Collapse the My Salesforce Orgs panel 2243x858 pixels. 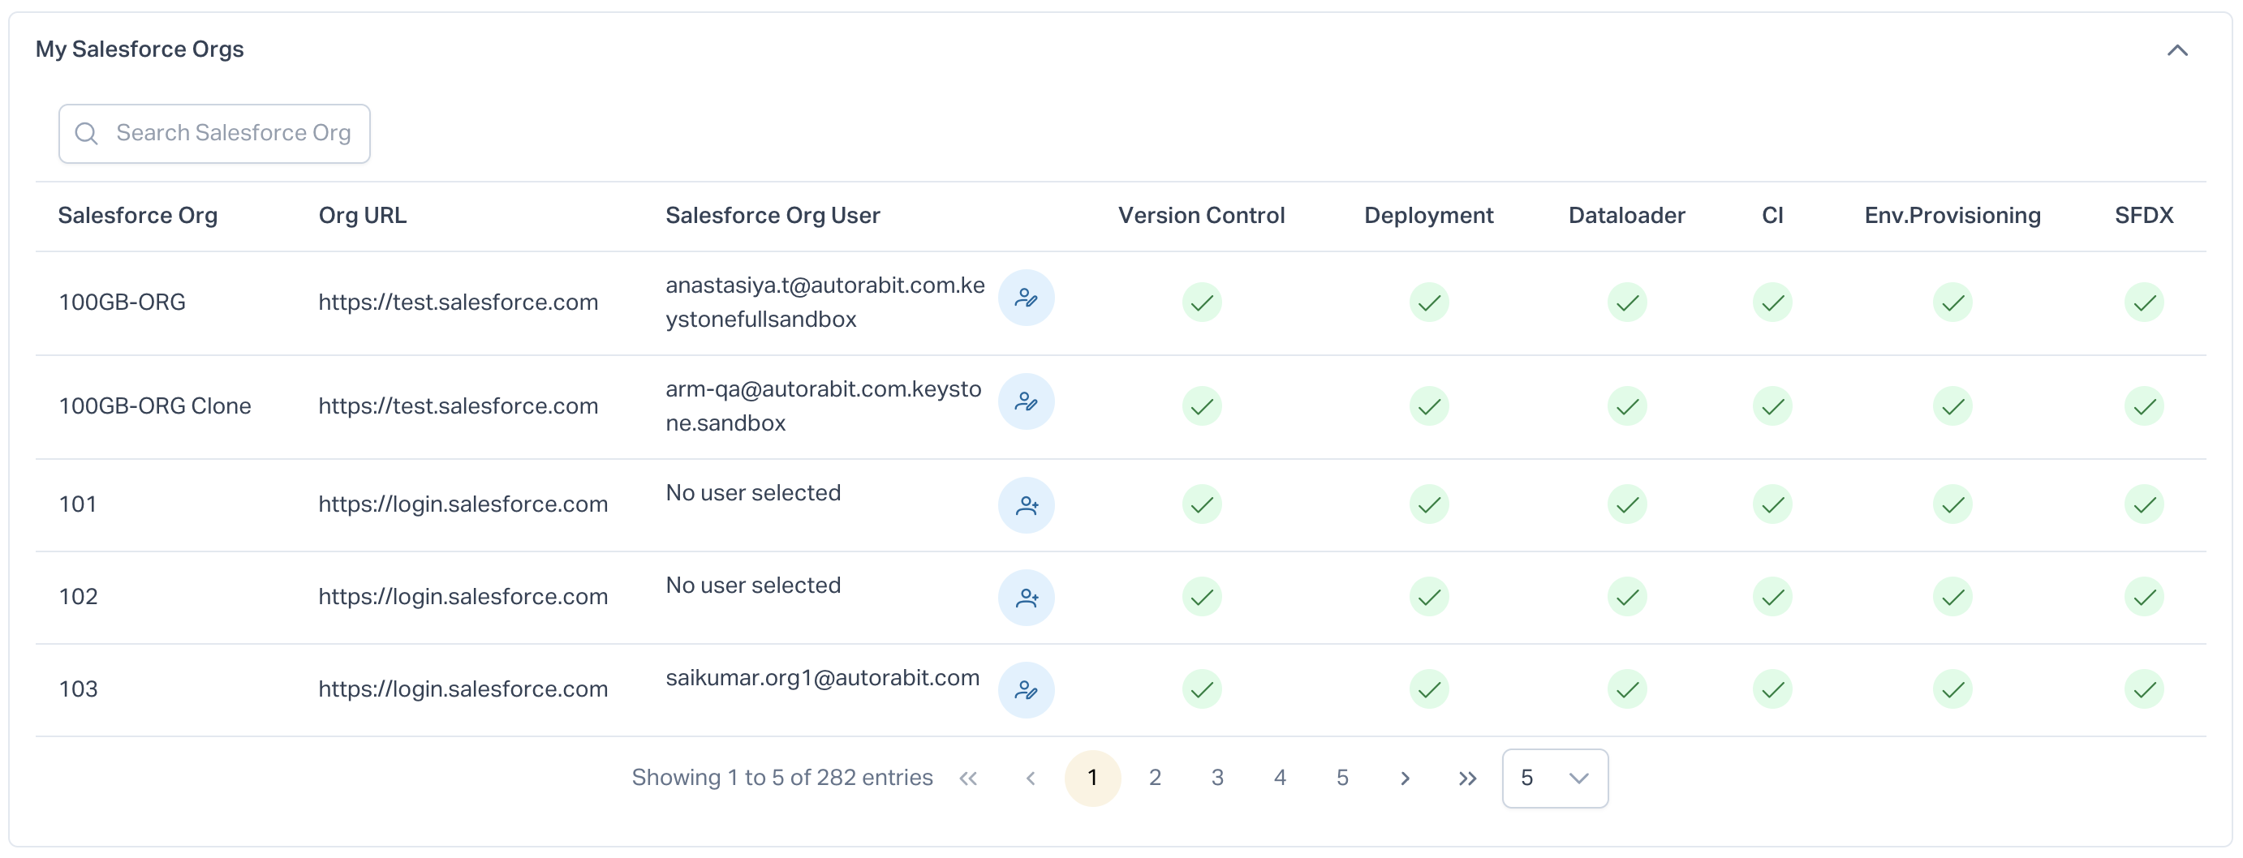(x=2176, y=50)
